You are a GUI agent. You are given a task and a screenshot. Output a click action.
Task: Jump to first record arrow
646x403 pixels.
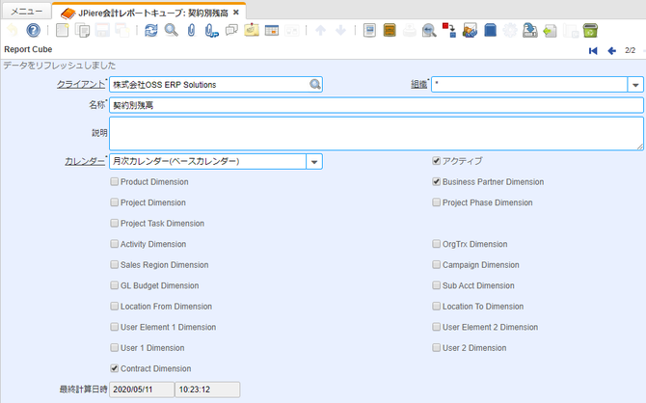coord(593,51)
